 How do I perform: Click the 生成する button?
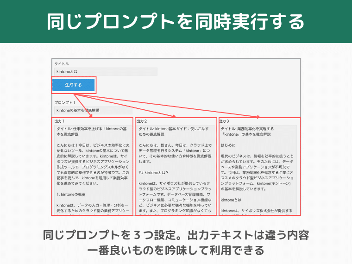tap(73, 85)
